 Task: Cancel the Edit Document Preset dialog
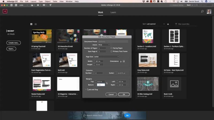coord(111,94)
